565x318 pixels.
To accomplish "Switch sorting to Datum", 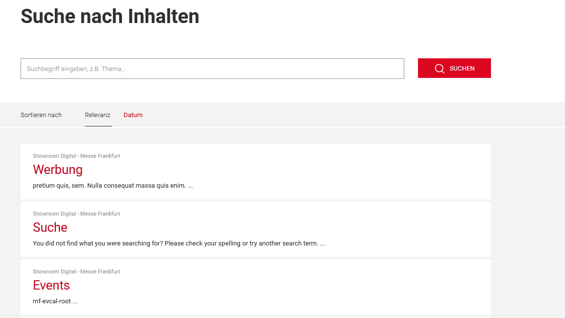I will [133, 115].
